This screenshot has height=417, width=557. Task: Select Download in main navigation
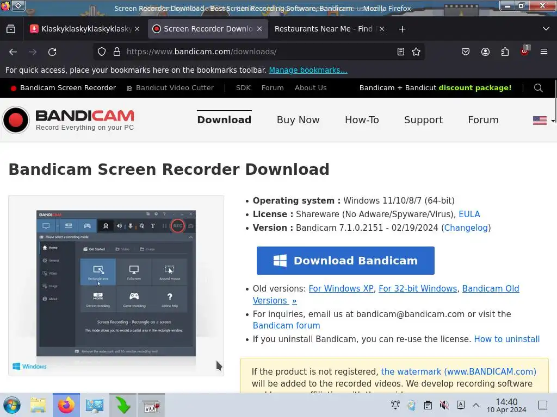(x=224, y=120)
